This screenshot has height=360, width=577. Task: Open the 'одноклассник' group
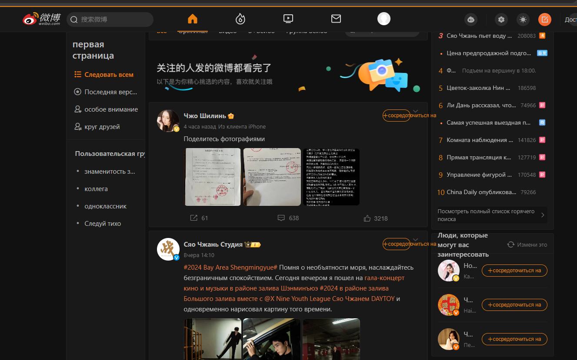(x=106, y=206)
